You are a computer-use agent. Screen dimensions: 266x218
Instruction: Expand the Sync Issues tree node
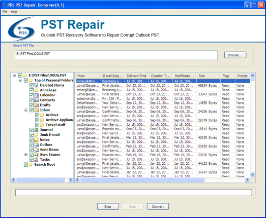point(26,155)
